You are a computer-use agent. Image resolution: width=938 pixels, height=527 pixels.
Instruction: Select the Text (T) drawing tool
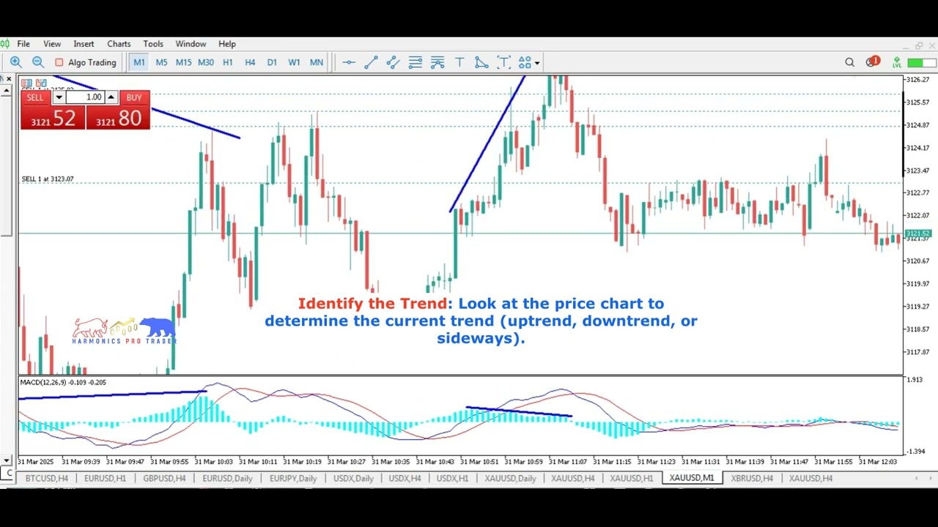click(x=459, y=63)
